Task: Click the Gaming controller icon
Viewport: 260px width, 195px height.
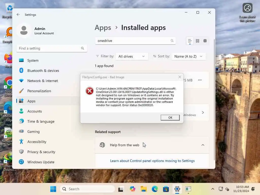Action: pos(21,131)
